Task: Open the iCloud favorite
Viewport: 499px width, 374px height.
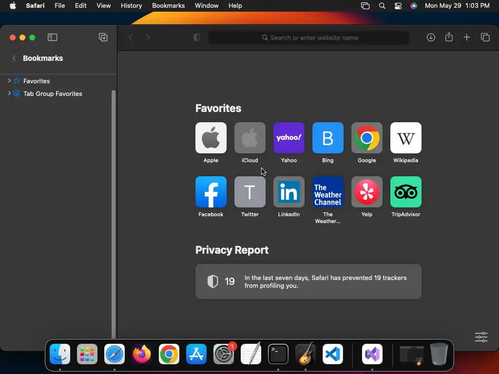Action: pyautogui.click(x=250, y=138)
